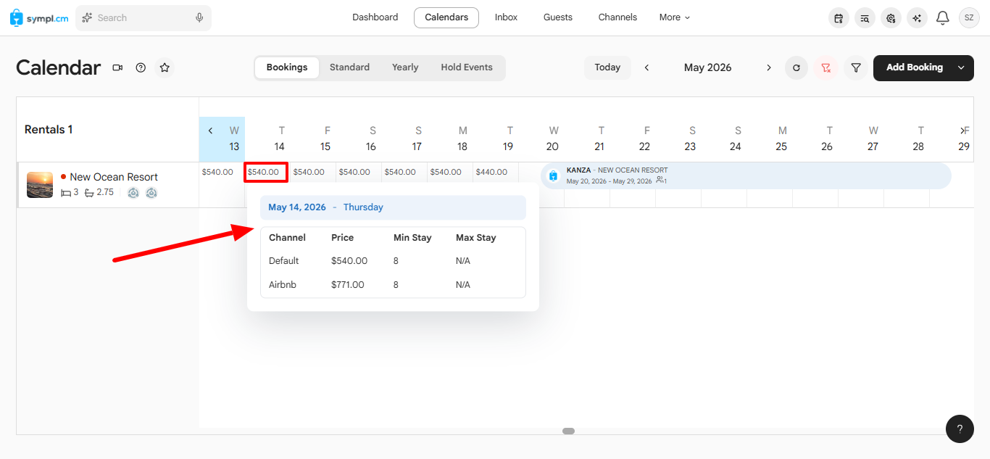Open the help question icon beside Calendar
Image resolution: width=990 pixels, height=459 pixels.
pos(141,67)
